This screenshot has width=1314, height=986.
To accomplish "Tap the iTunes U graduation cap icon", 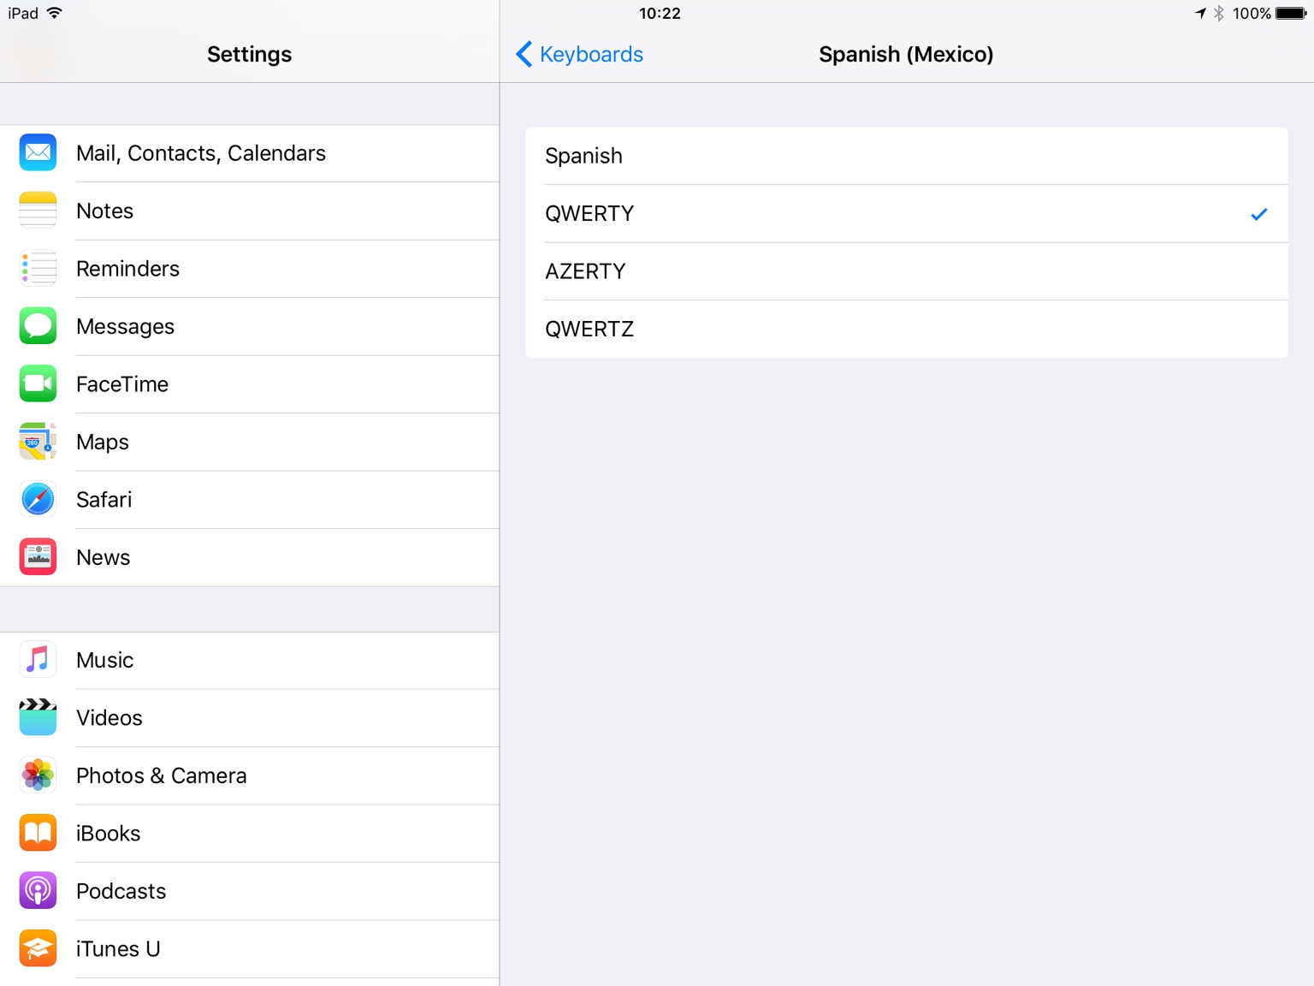I will [x=38, y=948].
